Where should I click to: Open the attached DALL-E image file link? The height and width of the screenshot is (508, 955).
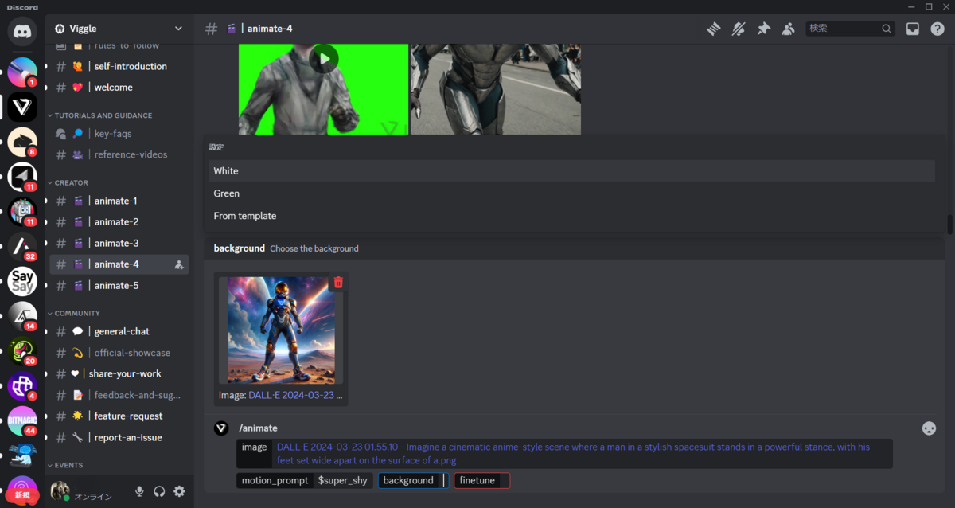[295, 395]
